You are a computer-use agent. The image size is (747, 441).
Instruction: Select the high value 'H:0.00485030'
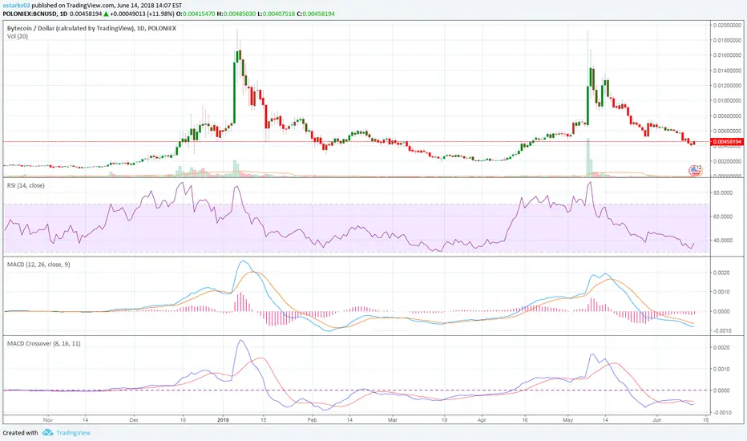pyautogui.click(x=236, y=14)
